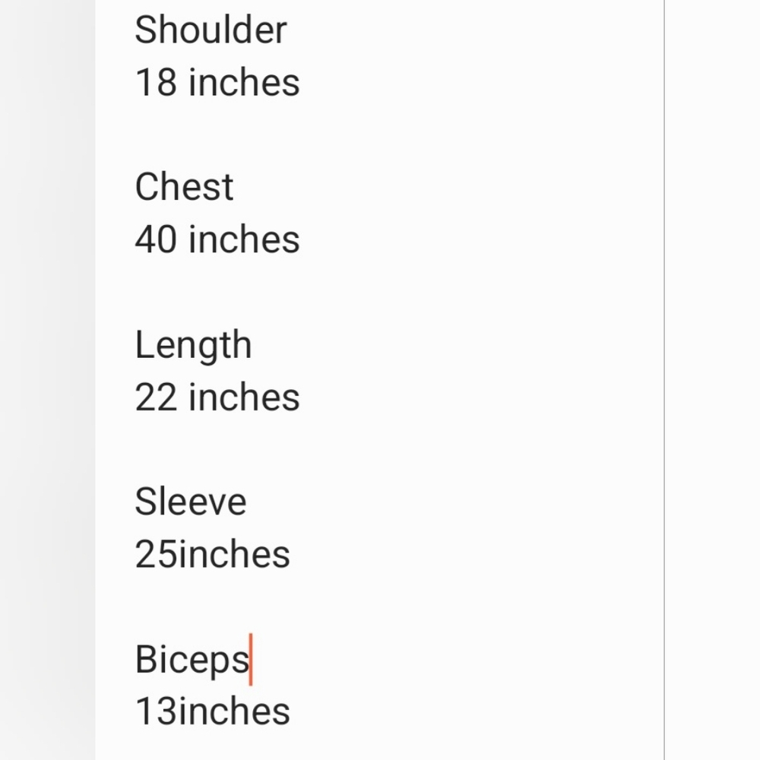Viewport: 760px width, 760px height.
Task: Place cursor in the "25inches" text
Action: [212, 554]
